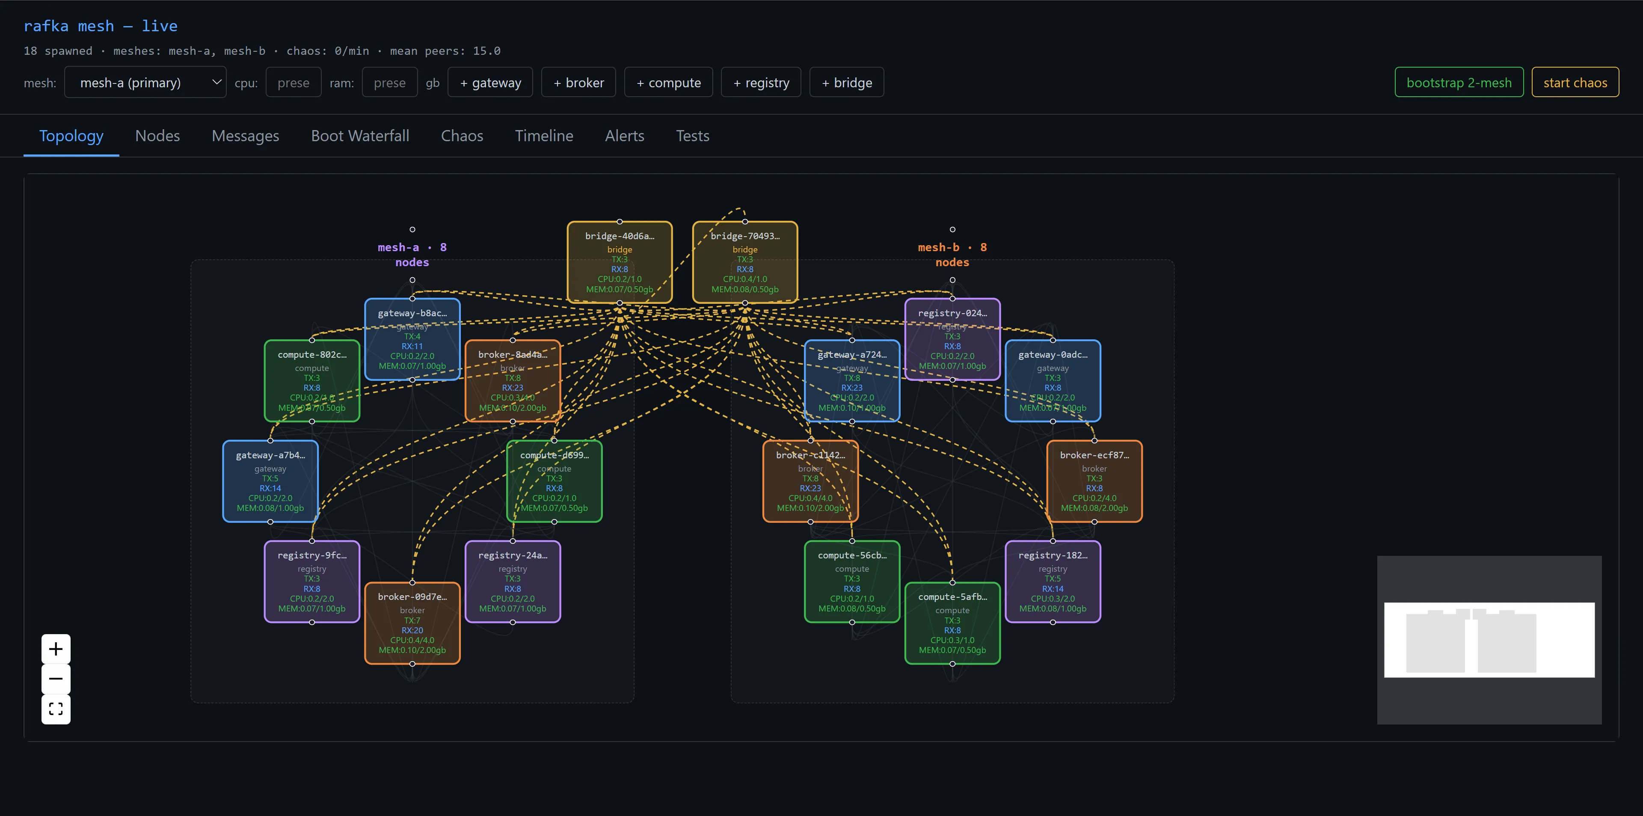
Task: Click the mesh-a 8 nodes group label
Action: pos(412,255)
